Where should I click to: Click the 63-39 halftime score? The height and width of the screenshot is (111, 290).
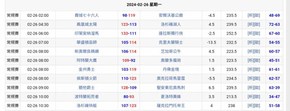pos(274,88)
